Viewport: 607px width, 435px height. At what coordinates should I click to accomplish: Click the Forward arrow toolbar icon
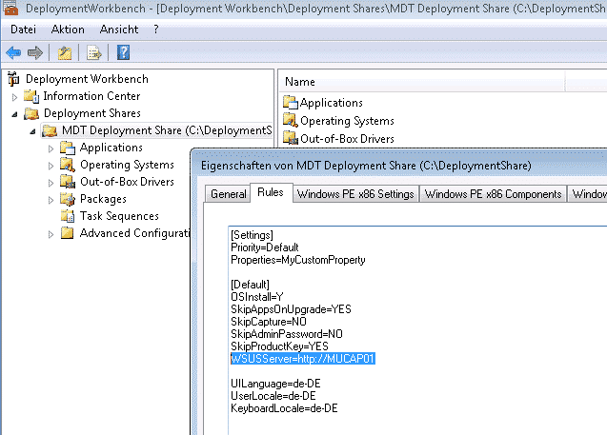[x=35, y=52]
